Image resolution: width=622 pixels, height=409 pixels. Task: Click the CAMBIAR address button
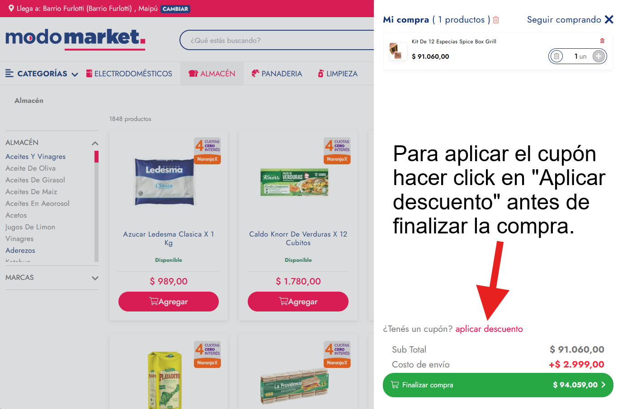[175, 9]
